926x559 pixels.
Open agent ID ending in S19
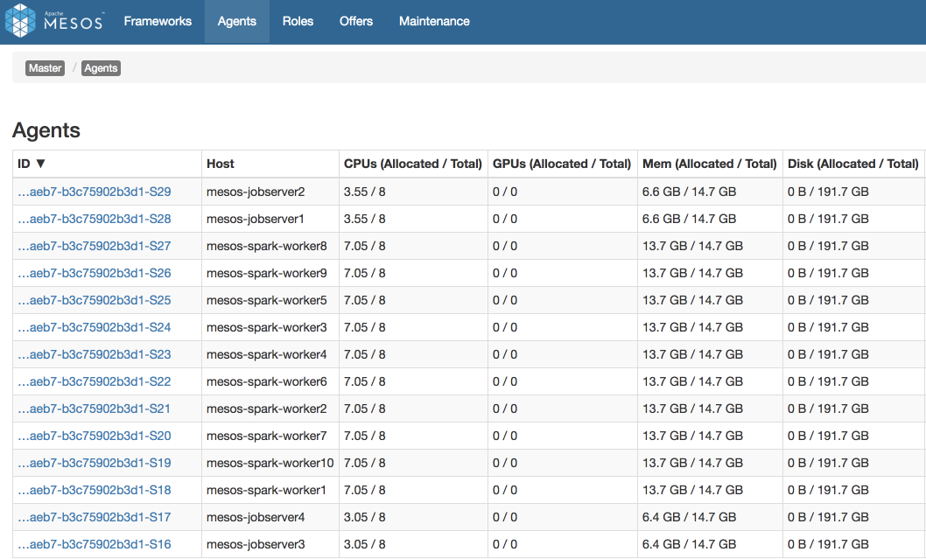pos(95,464)
